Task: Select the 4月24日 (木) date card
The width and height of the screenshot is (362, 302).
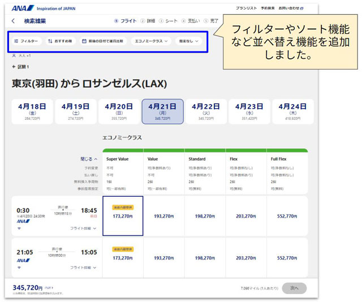Action: [x=292, y=111]
